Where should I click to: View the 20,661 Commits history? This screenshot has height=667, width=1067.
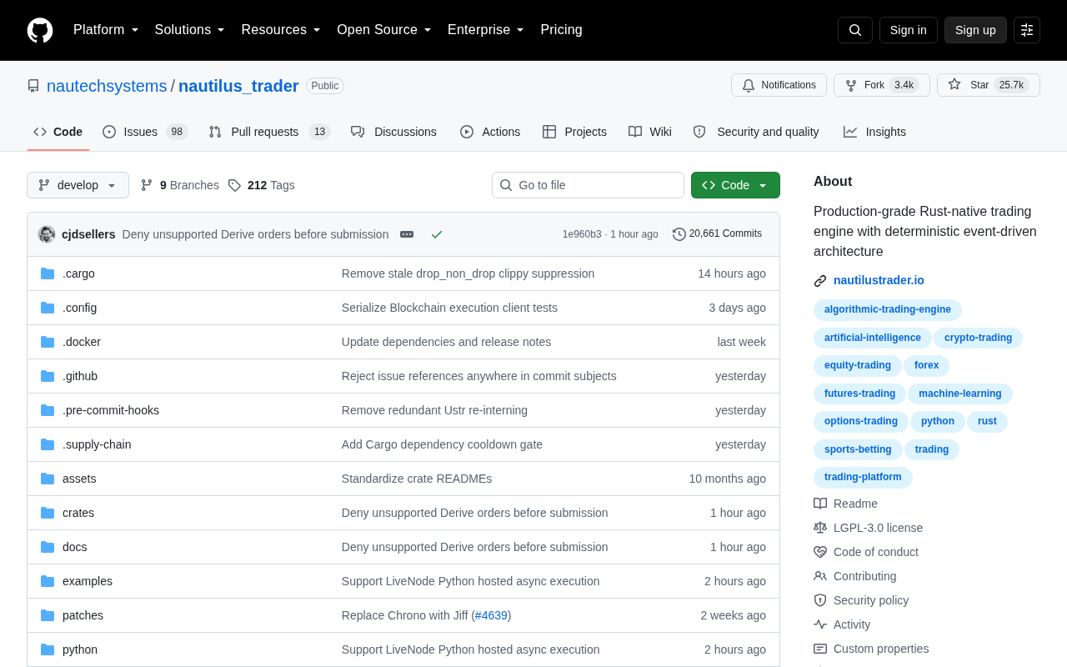tap(718, 234)
